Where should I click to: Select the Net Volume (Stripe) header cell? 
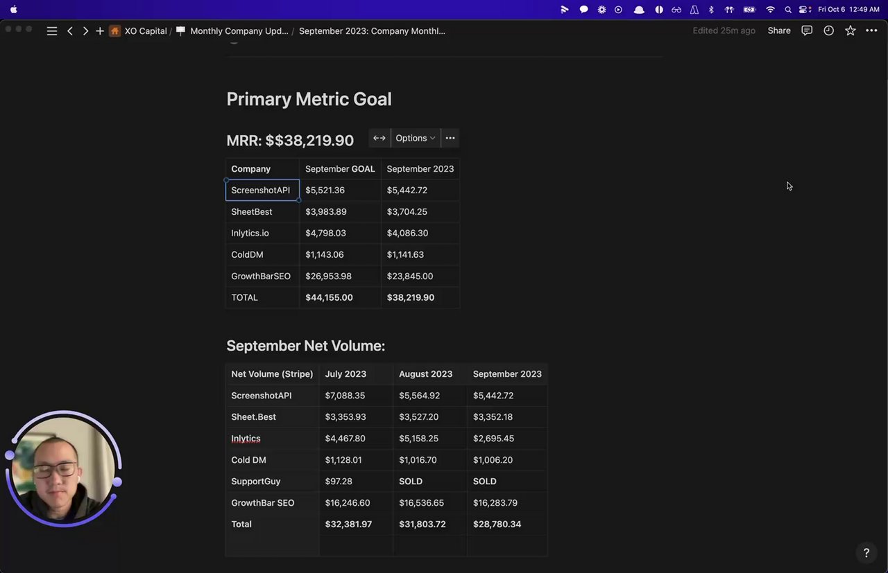(x=273, y=374)
